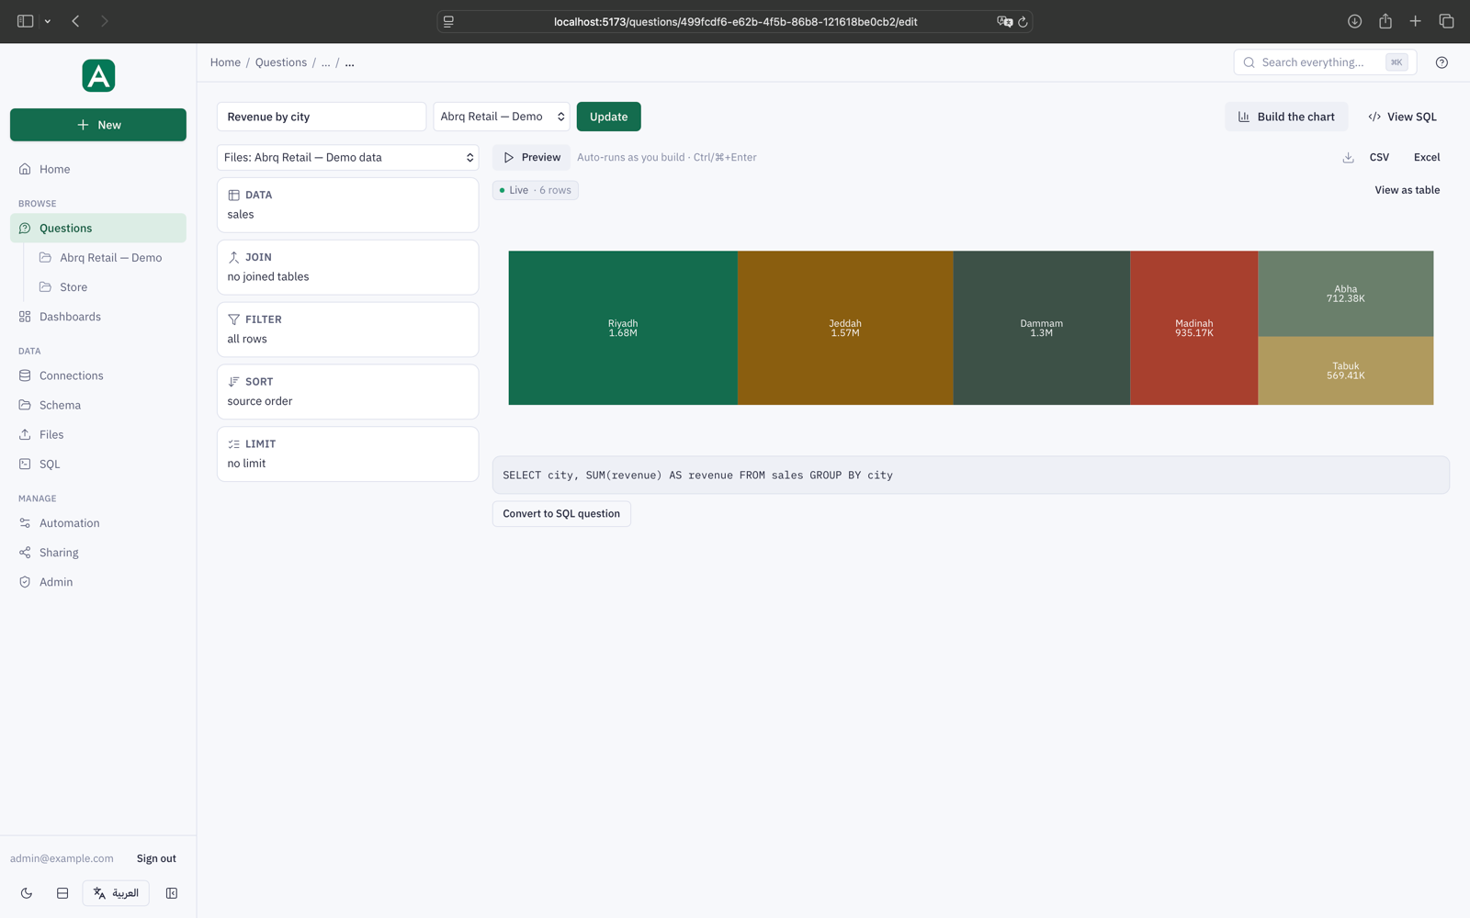The height and width of the screenshot is (918, 1470).
Task: Click View SQL button
Action: click(x=1402, y=117)
